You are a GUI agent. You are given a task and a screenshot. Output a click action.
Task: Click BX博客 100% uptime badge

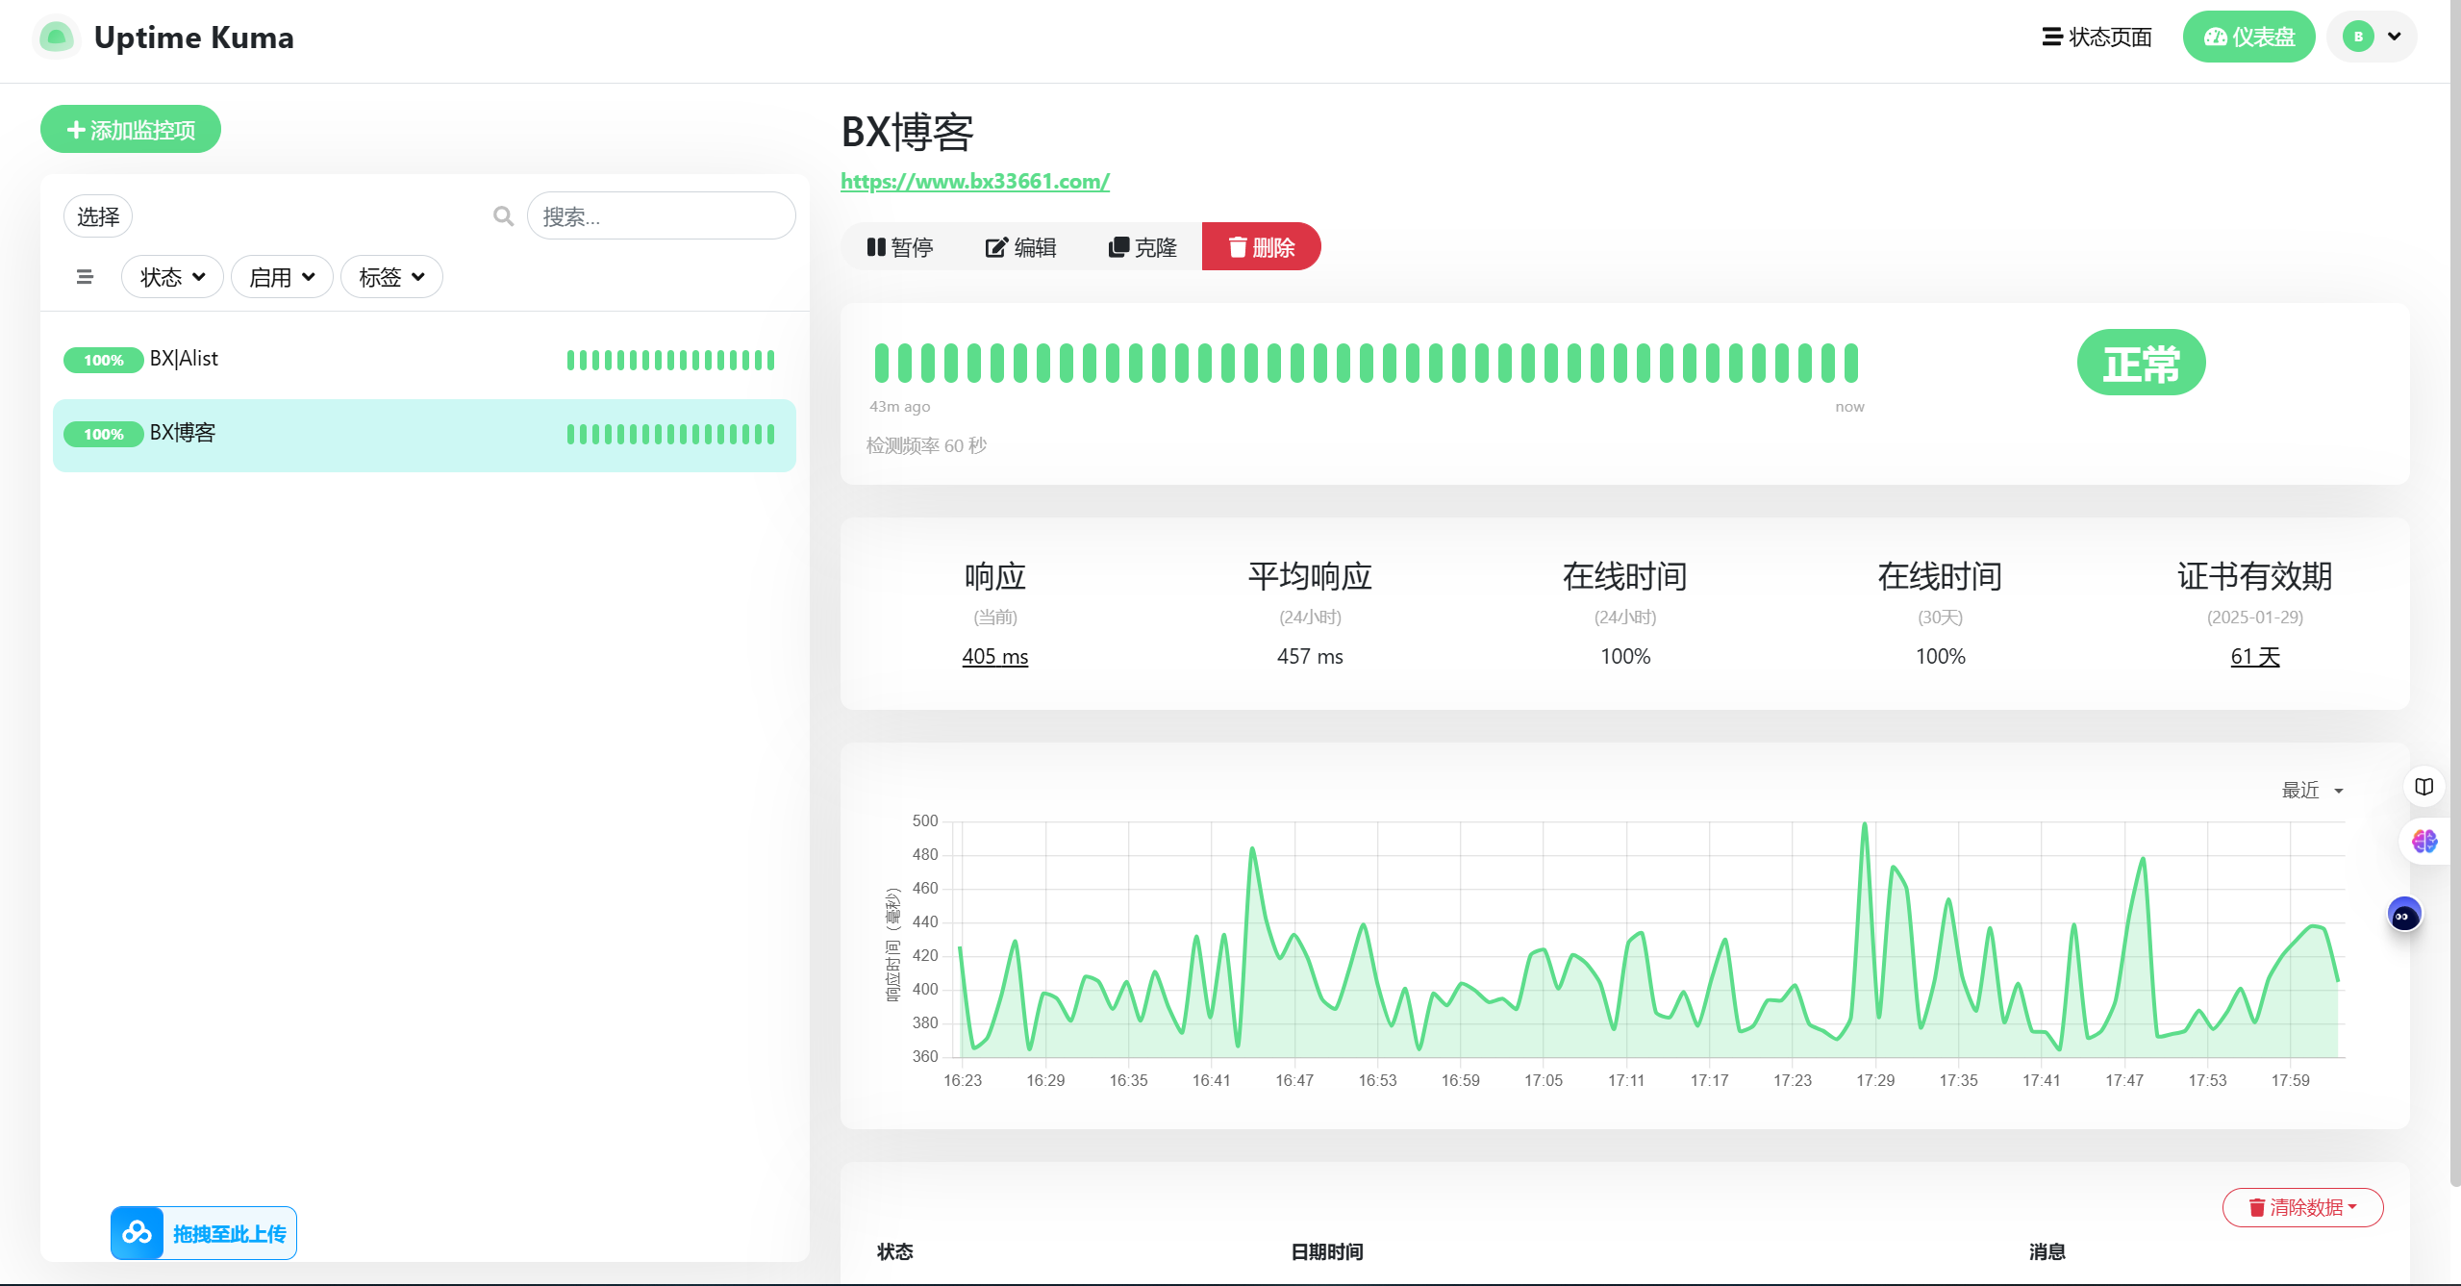(x=104, y=435)
